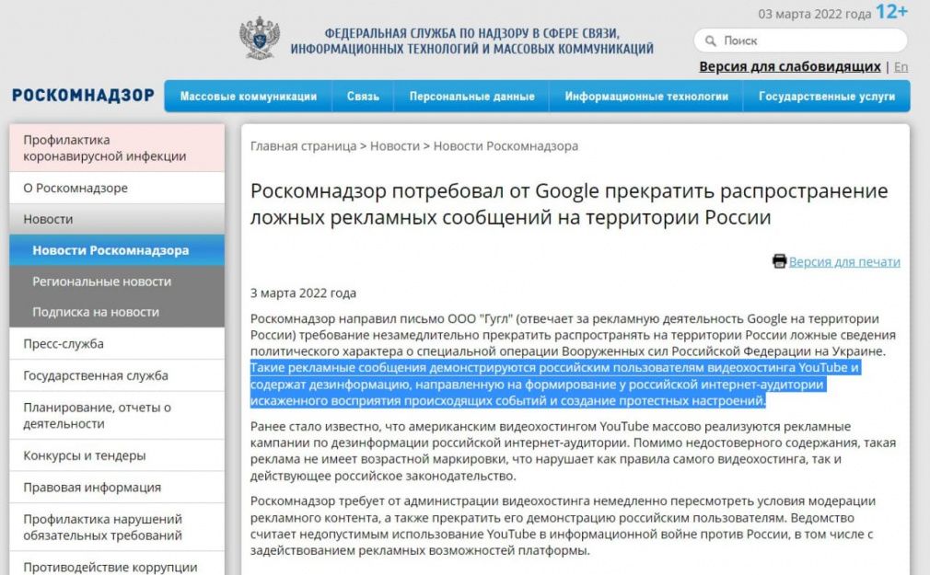
Task: Expand the О Роскомнадзоре sidebar section
Action: pyautogui.click(x=76, y=188)
